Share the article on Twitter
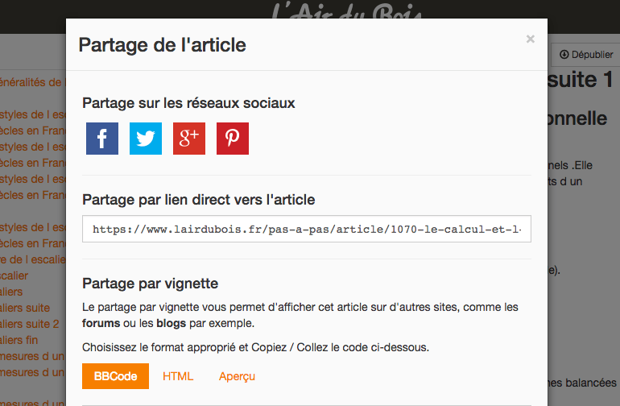 (x=146, y=139)
